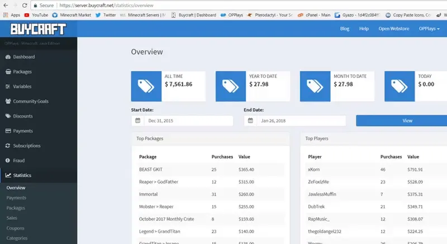Image resolution: width=447 pixels, height=244 pixels.
Task: Select Categories under Statistics
Action: [x=17, y=238]
